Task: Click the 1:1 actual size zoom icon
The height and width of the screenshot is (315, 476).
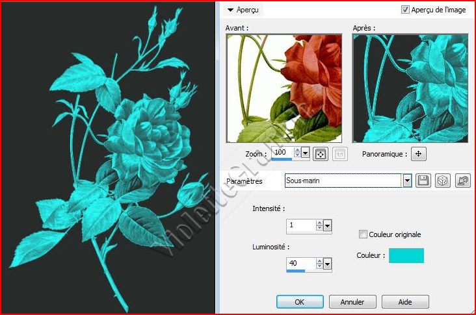Action: (338, 154)
